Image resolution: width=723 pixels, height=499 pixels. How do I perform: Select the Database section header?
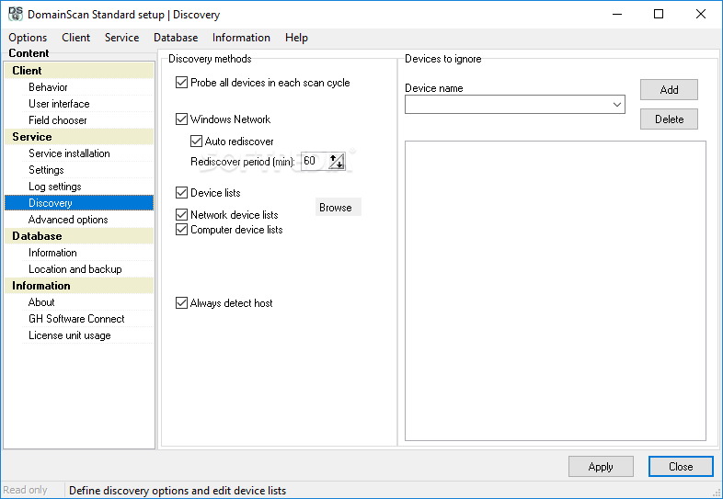click(79, 236)
